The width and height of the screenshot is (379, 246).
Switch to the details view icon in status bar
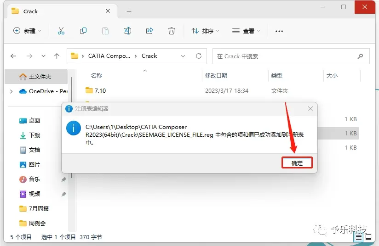(359, 237)
